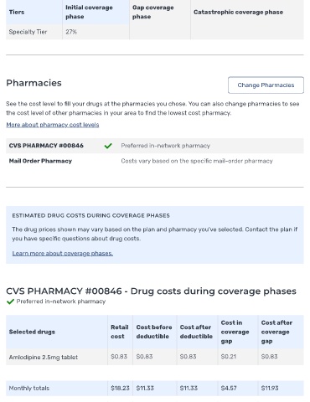
Task: Select the CVS PHARMACY #00846 row
Action: 155,146
